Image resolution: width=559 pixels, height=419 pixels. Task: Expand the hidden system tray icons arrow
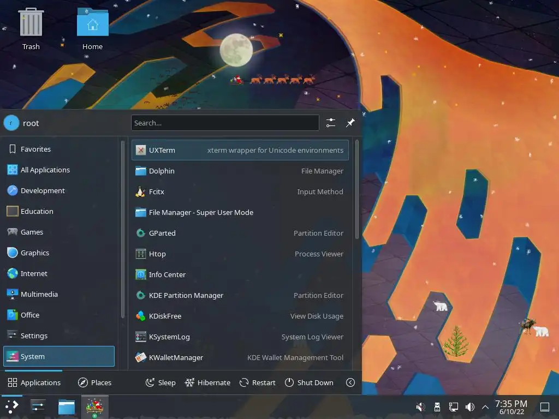485,407
